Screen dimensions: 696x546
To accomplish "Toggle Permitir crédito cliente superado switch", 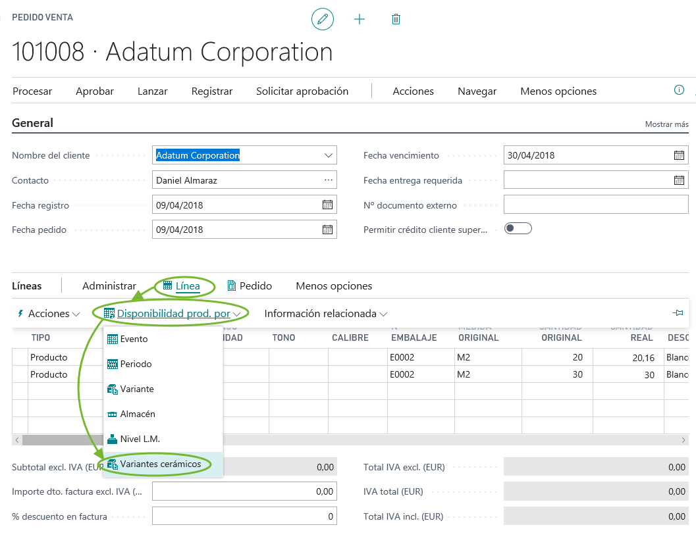I will coord(518,228).
